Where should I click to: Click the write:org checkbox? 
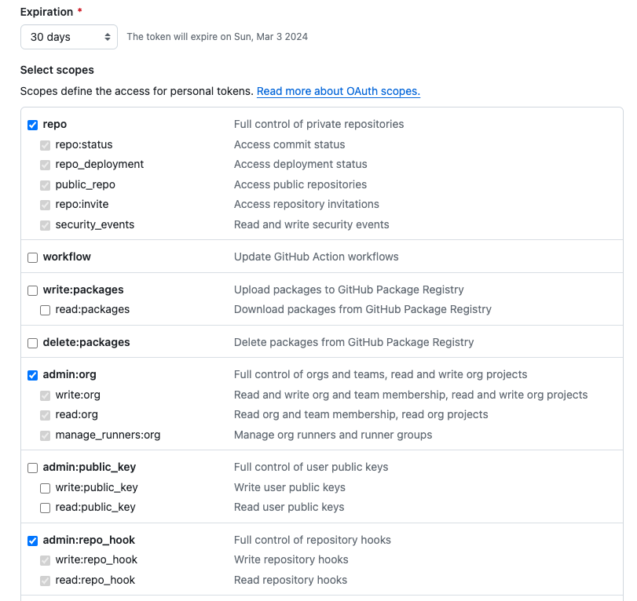click(x=46, y=395)
